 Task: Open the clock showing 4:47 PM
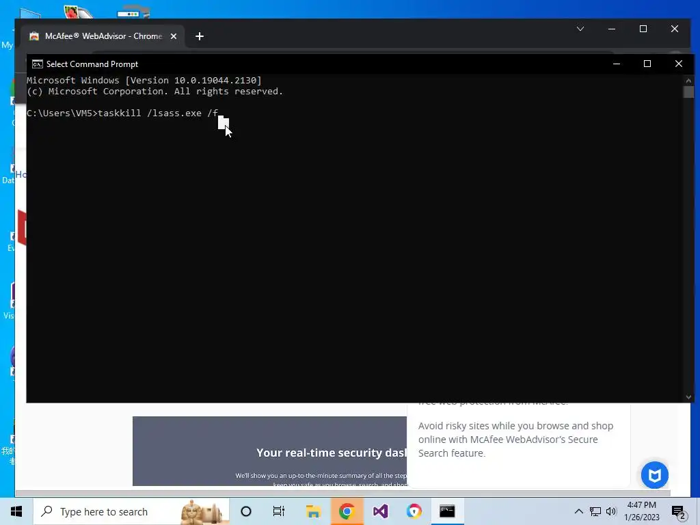641,511
